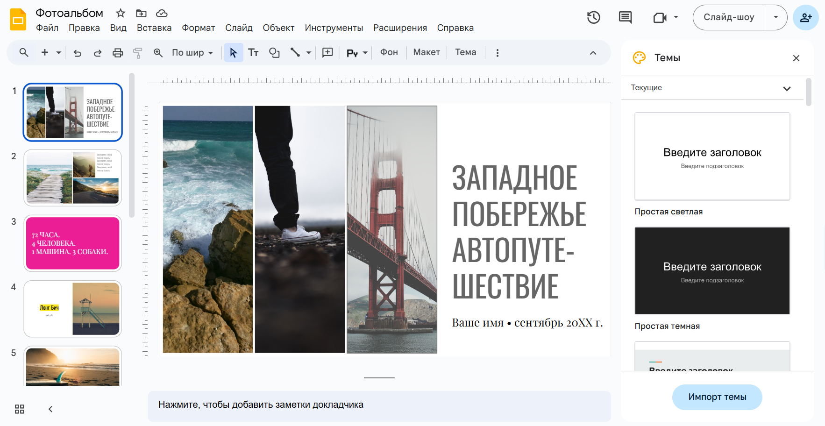The width and height of the screenshot is (825, 426).
Task: Select slide 3 pink thumbnail
Action: coord(73,243)
